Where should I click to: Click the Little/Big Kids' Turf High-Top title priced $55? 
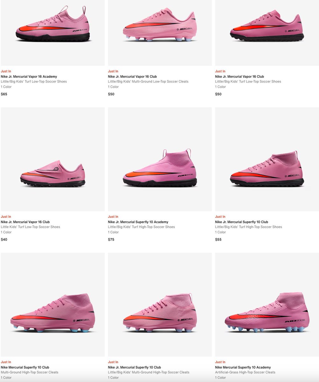click(x=242, y=222)
